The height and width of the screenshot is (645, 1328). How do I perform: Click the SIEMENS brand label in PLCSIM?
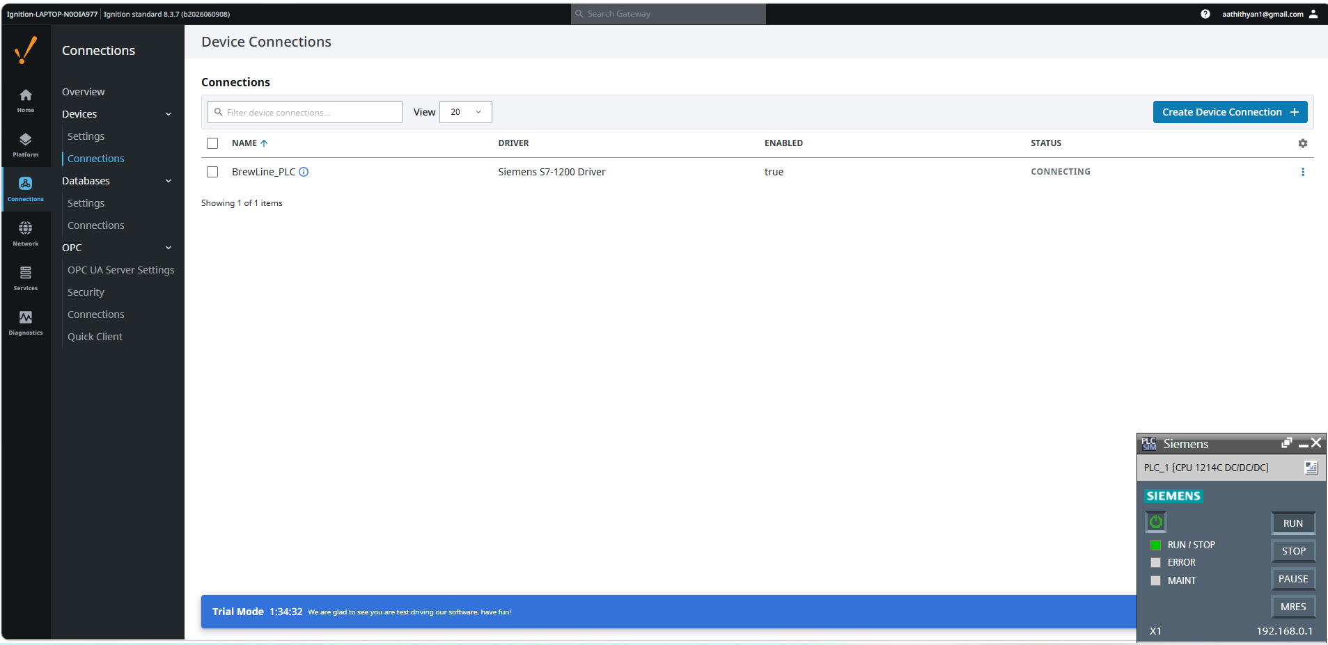pyautogui.click(x=1174, y=496)
